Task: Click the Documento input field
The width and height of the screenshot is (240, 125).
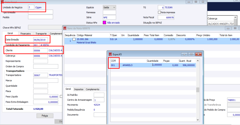Action: pos(100,115)
